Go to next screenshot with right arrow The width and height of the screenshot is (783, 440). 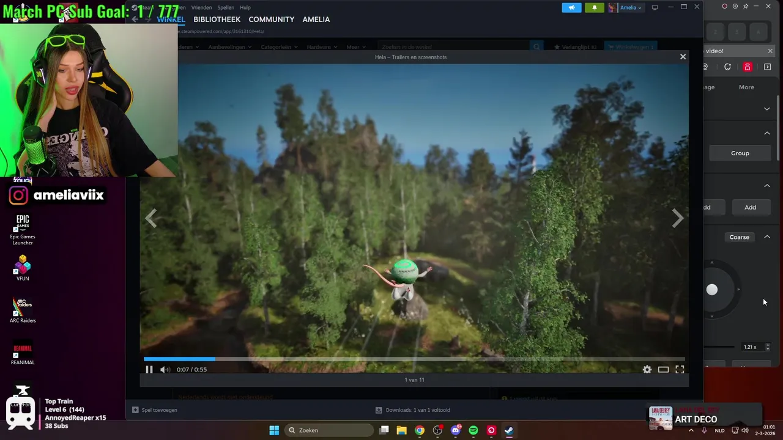677,218
